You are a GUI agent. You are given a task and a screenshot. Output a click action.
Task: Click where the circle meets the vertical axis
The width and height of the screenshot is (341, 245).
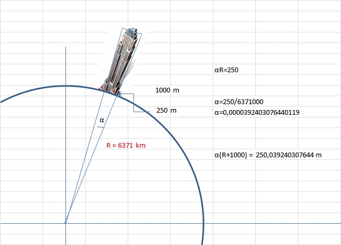[x=65, y=86]
